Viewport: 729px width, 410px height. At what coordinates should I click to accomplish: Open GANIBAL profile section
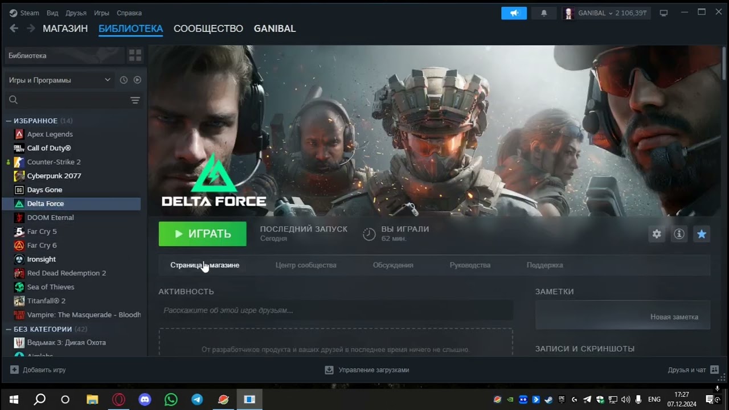click(275, 28)
